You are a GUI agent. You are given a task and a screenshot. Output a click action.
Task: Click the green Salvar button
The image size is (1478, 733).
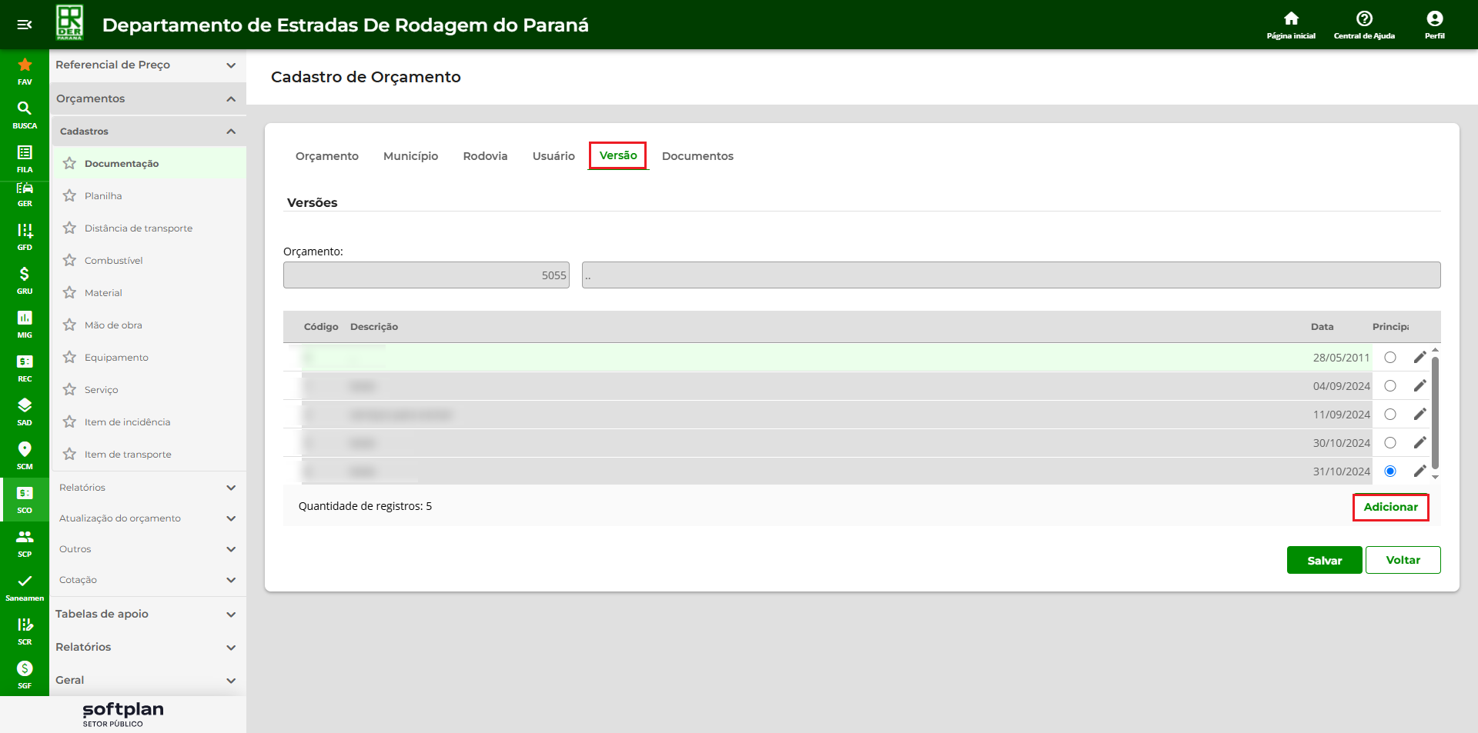click(x=1324, y=561)
